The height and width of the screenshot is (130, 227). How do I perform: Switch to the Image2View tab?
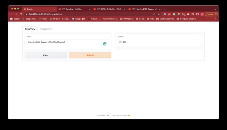tap(46, 29)
